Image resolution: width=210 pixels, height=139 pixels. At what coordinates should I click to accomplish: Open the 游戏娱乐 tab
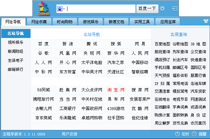(x=91, y=22)
